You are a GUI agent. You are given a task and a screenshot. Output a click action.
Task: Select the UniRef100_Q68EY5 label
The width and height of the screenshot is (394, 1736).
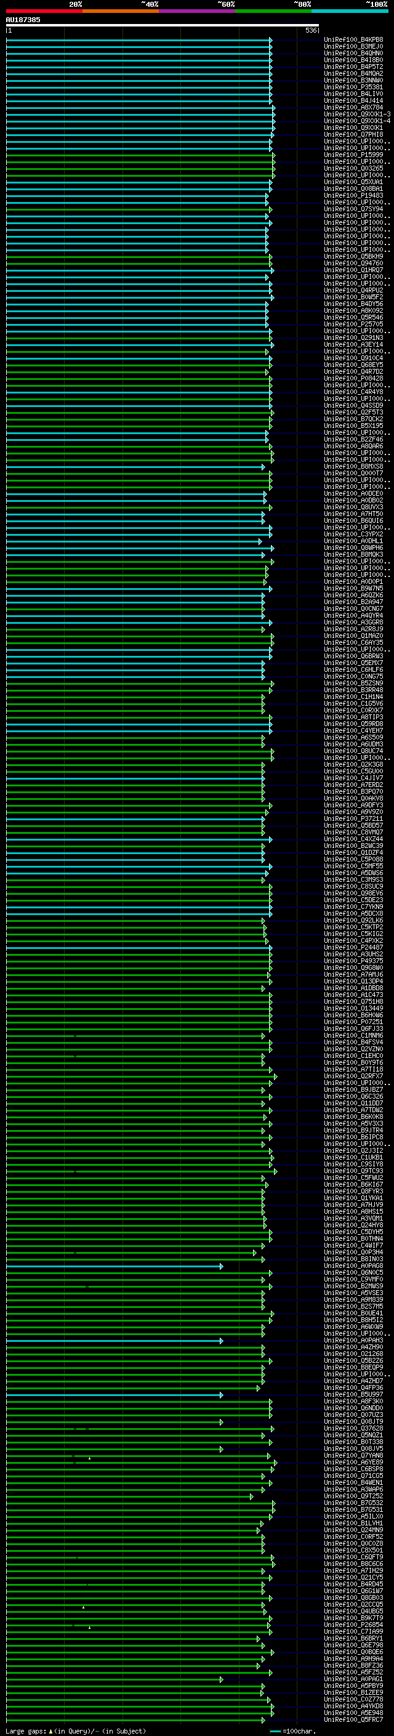point(353,365)
